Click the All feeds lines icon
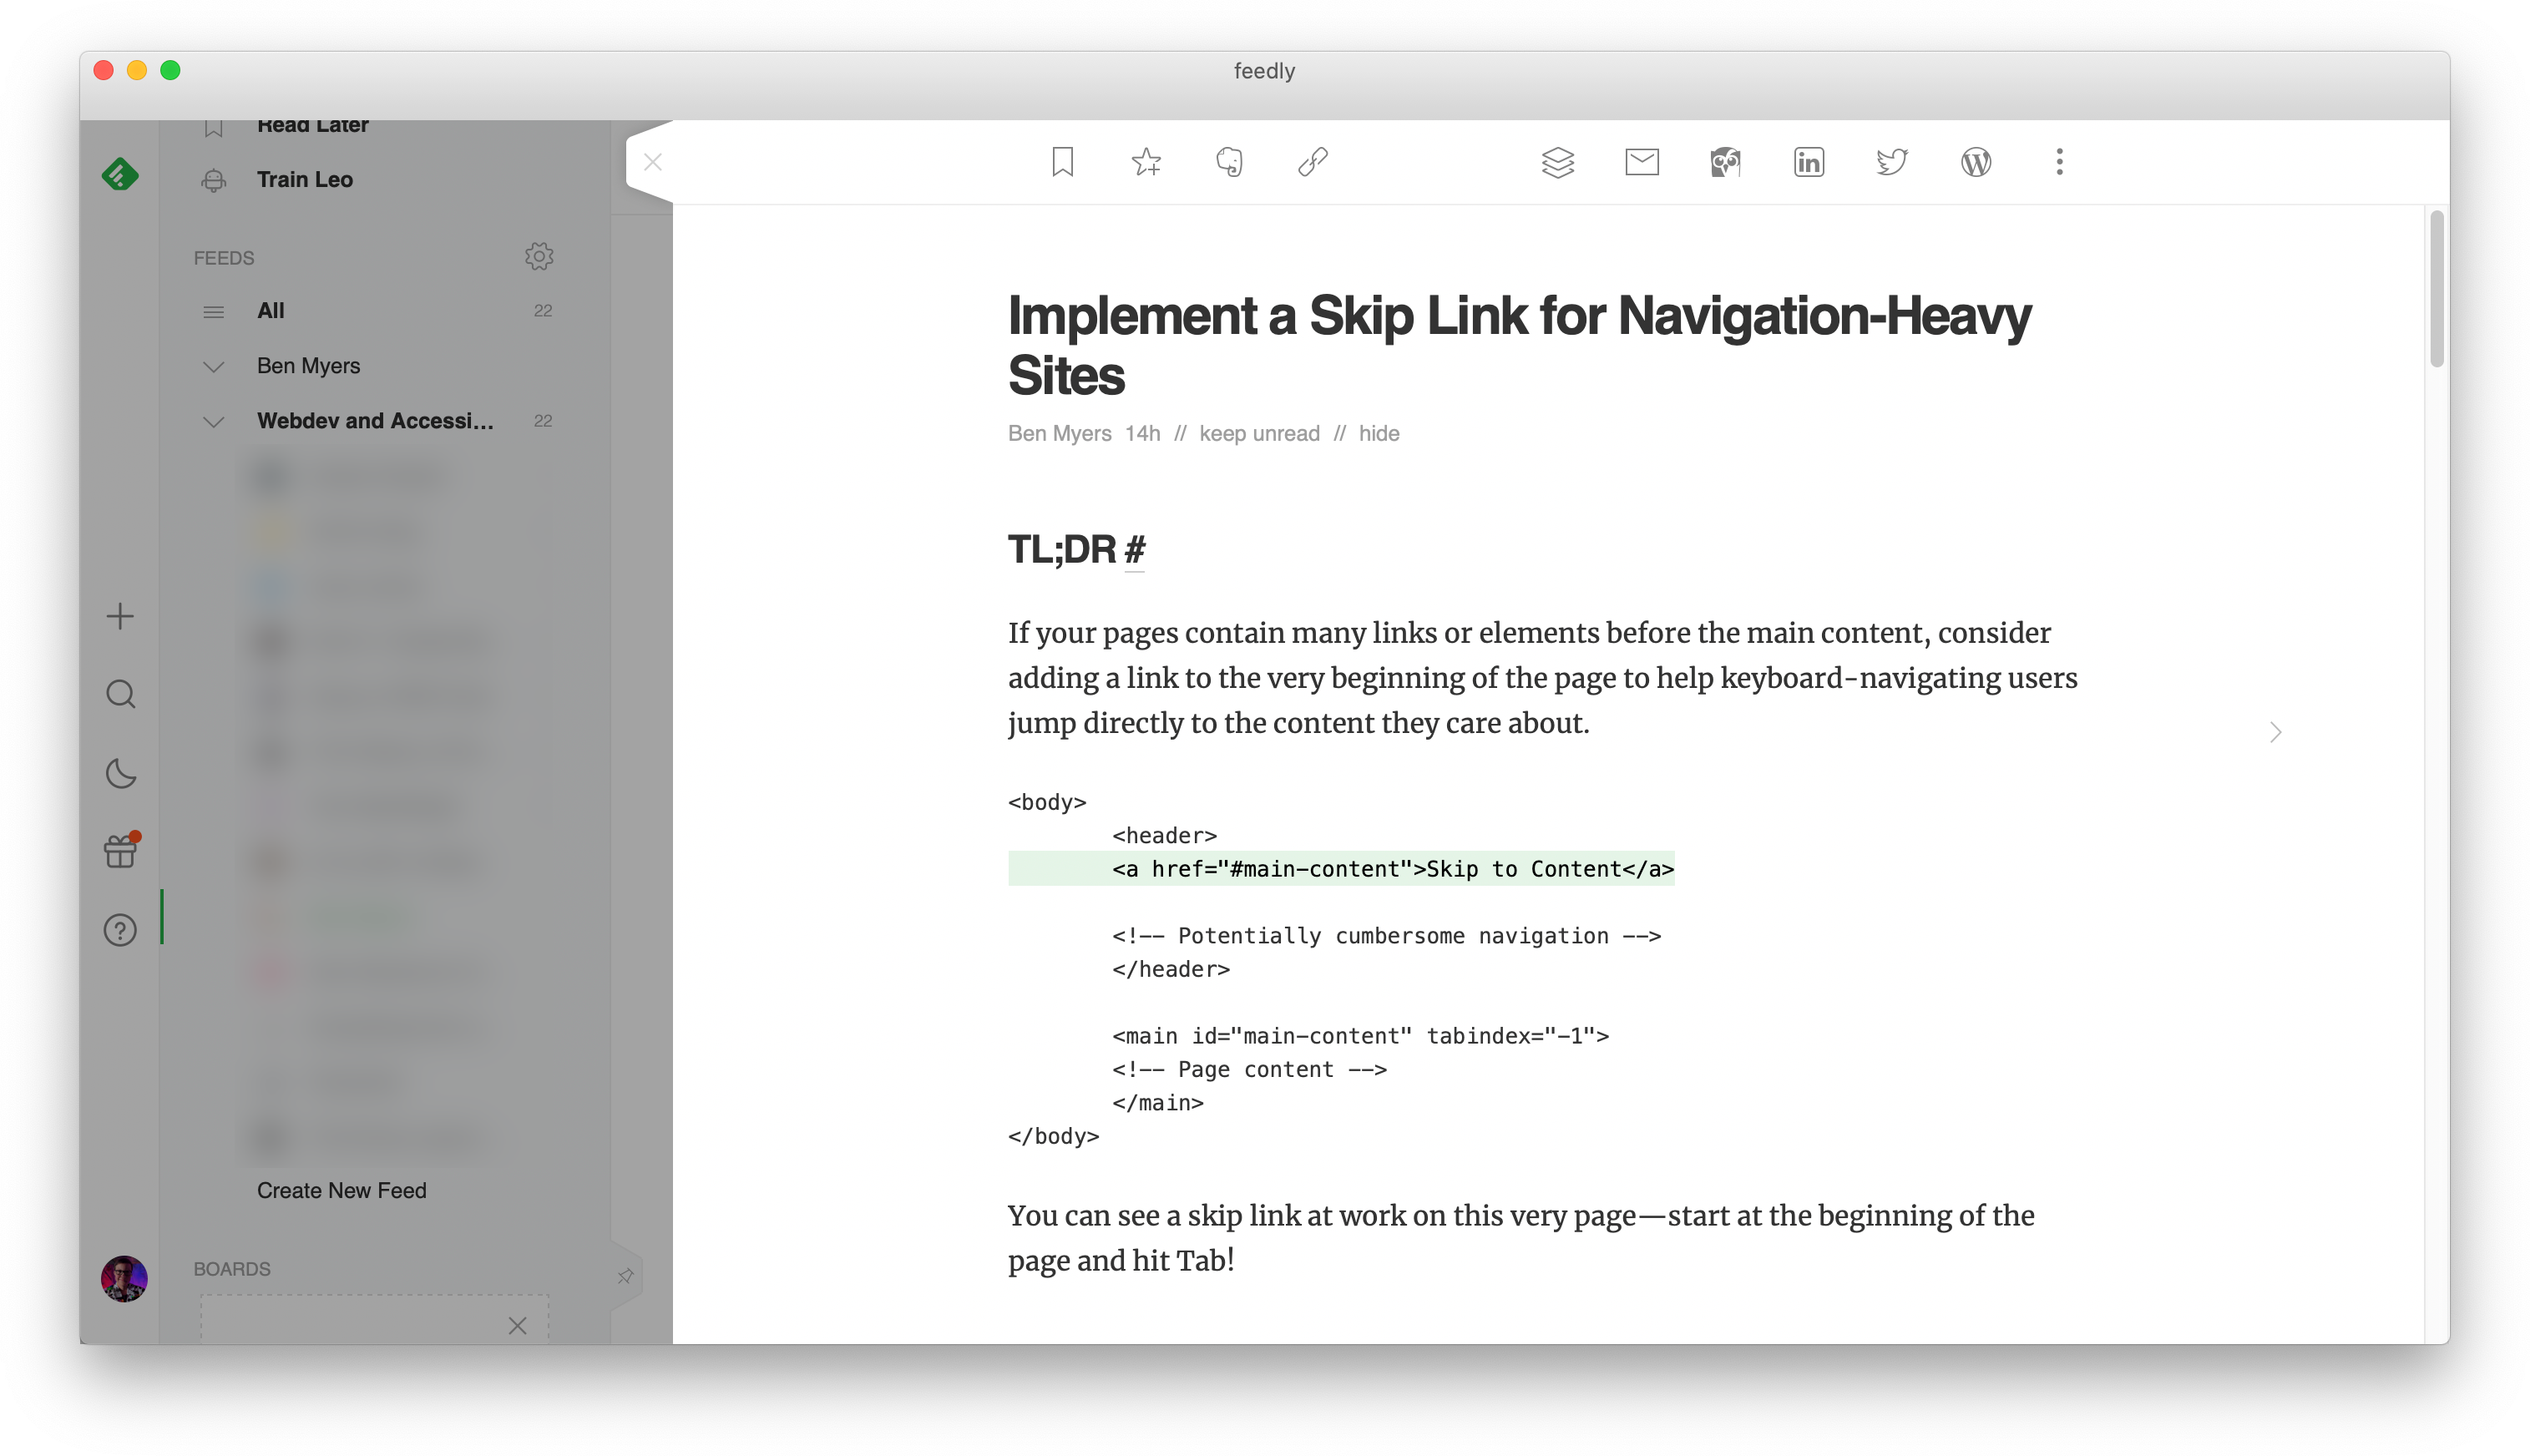 click(x=213, y=311)
